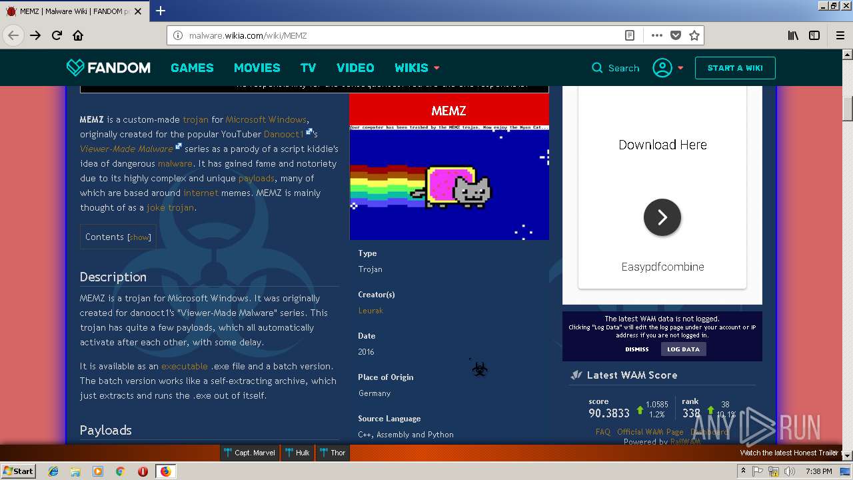Open the Firefox library
The width and height of the screenshot is (853, 480).
[x=793, y=35]
